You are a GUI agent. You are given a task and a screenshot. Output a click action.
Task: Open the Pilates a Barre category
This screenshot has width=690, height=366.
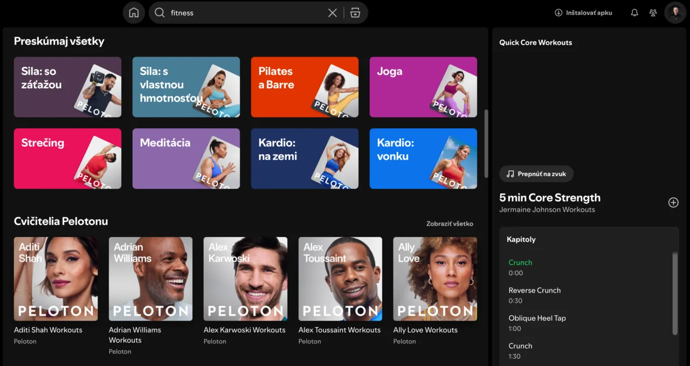pyautogui.click(x=305, y=87)
